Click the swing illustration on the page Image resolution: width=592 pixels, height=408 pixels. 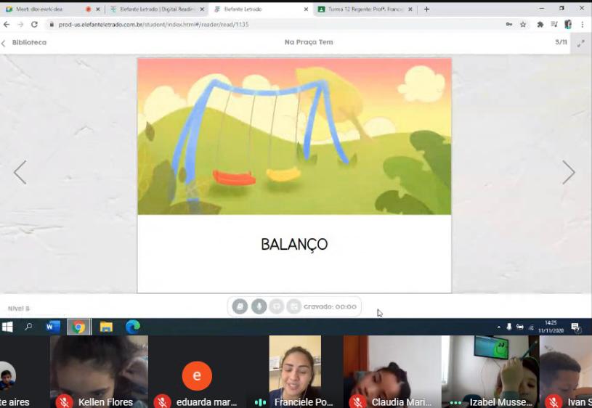[x=294, y=136]
